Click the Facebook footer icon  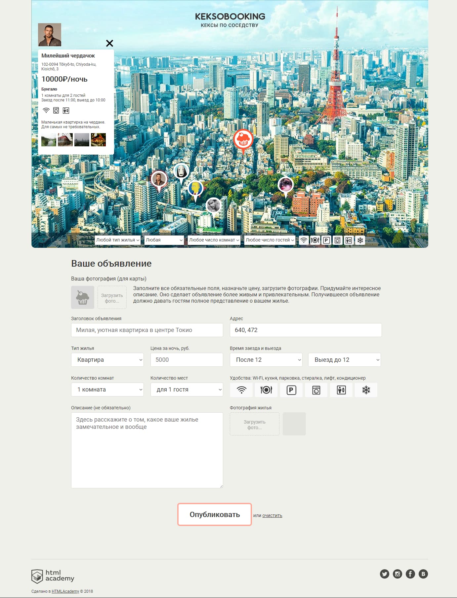tap(410, 574)
